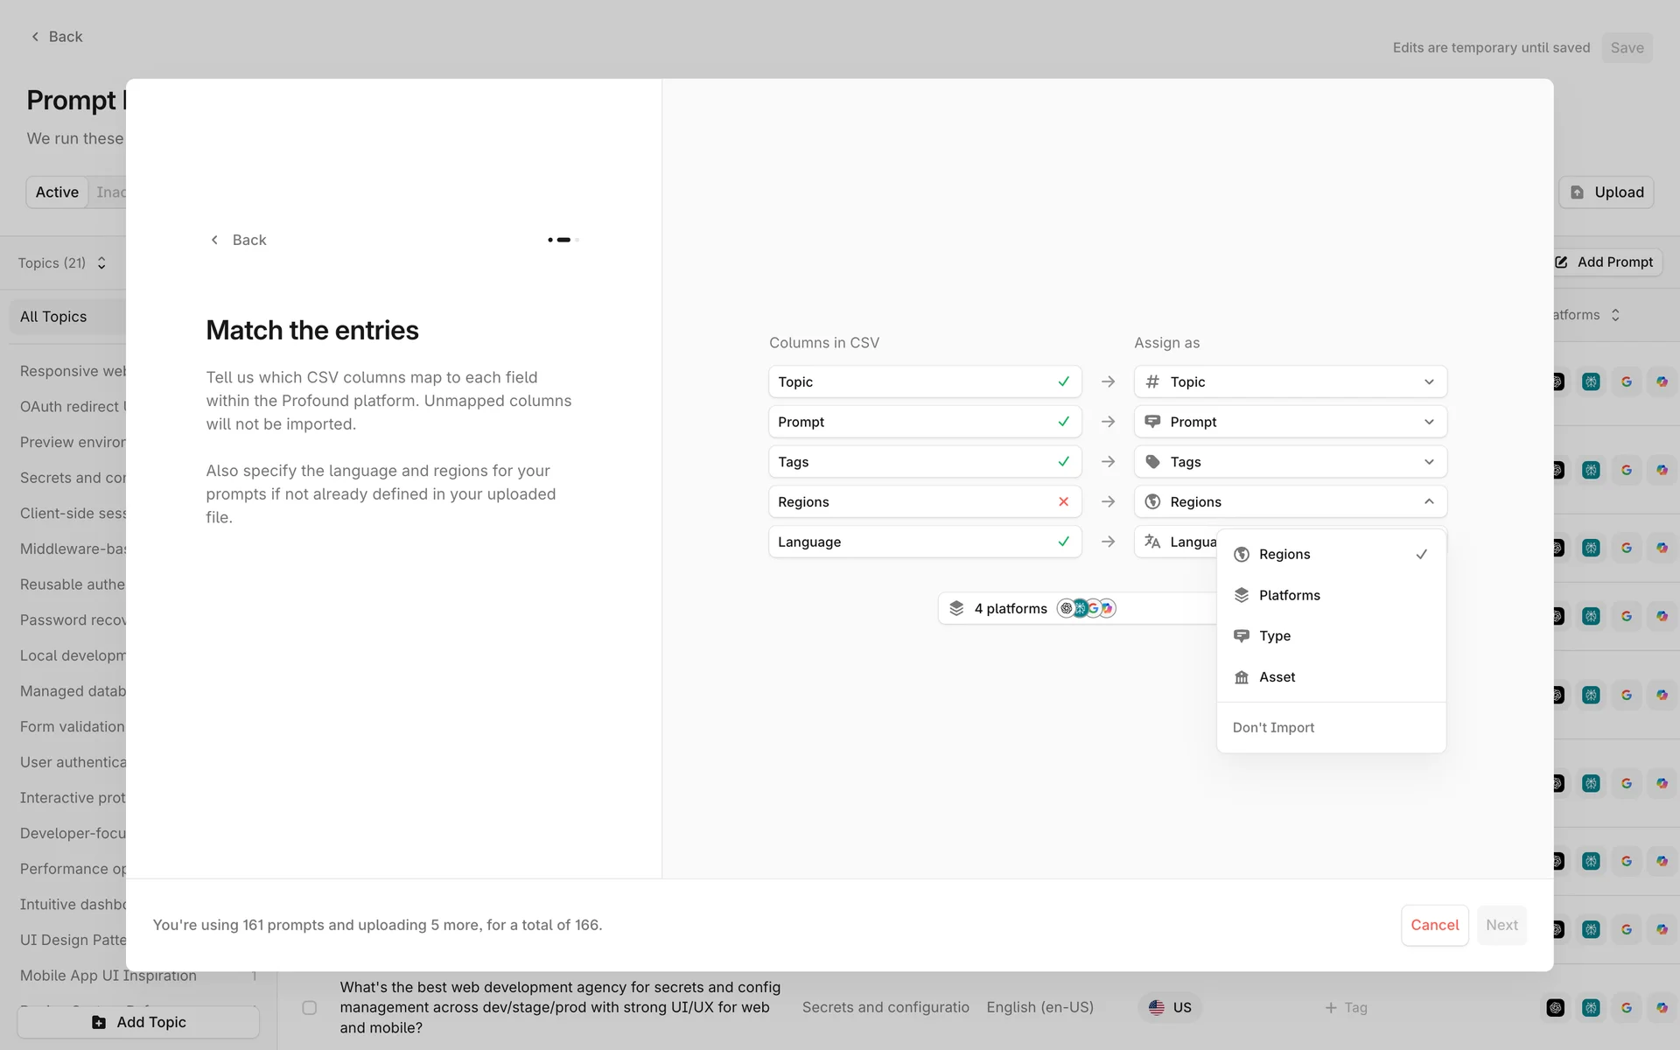Choose Type in the assign dropdown

[1274, 636]
